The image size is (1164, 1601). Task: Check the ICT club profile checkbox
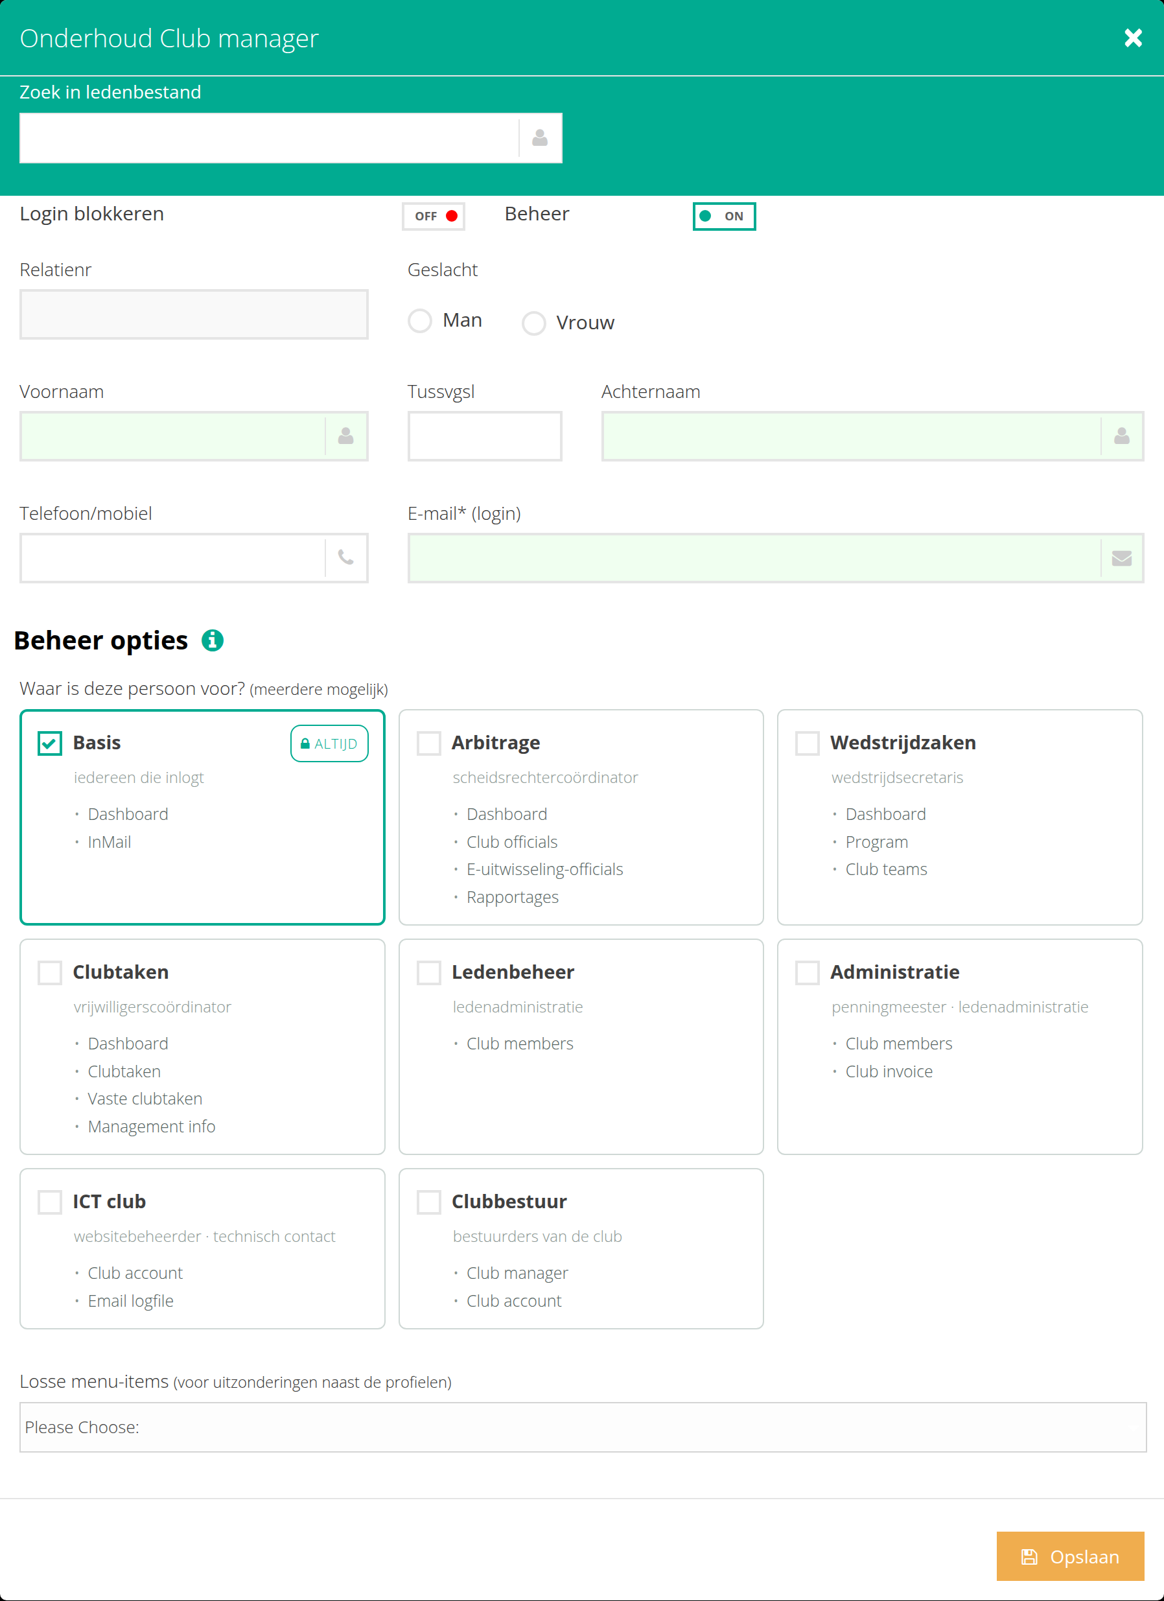[50, 1202]
